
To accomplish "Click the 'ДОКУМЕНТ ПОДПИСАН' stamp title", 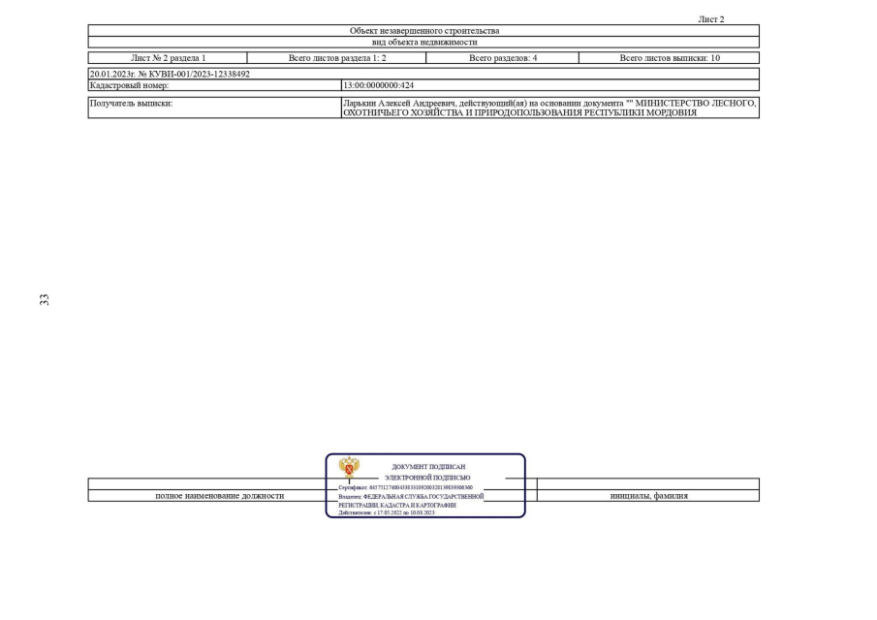I will click(x=428, y=467).
